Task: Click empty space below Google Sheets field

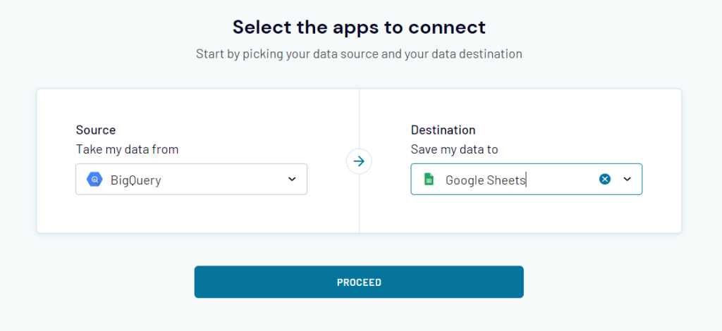Action: [x=526, y=214]
